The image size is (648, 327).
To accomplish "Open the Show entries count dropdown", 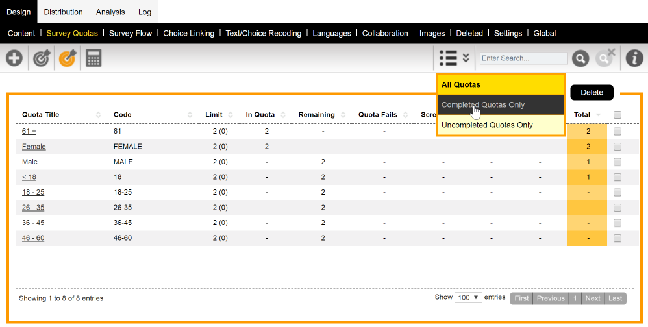I will coord(468,297).
